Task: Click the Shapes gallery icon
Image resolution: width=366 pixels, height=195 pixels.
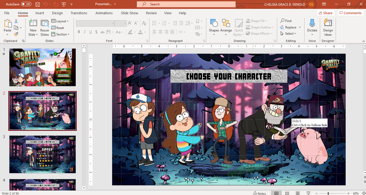Action: pyautogui.click(x=214, y=23)
